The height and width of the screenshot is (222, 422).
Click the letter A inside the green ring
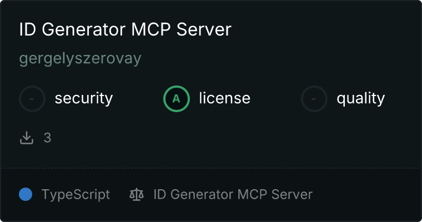(176, 99)
